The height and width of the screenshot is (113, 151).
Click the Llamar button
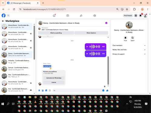[x=54, y=82]
